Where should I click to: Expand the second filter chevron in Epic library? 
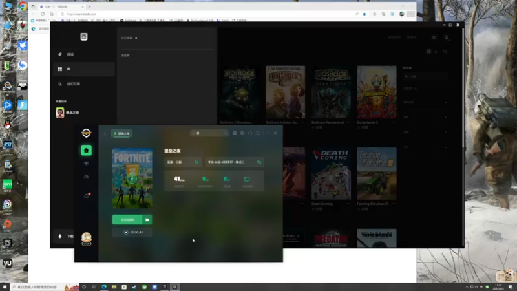coord(446,117)
